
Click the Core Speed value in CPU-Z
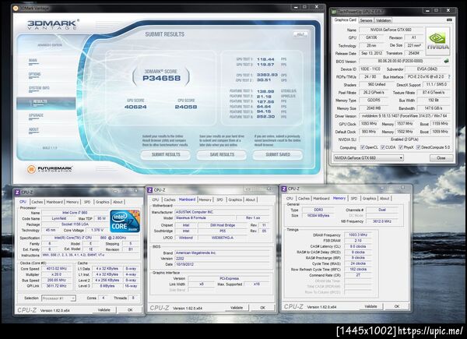coord(57,269)
